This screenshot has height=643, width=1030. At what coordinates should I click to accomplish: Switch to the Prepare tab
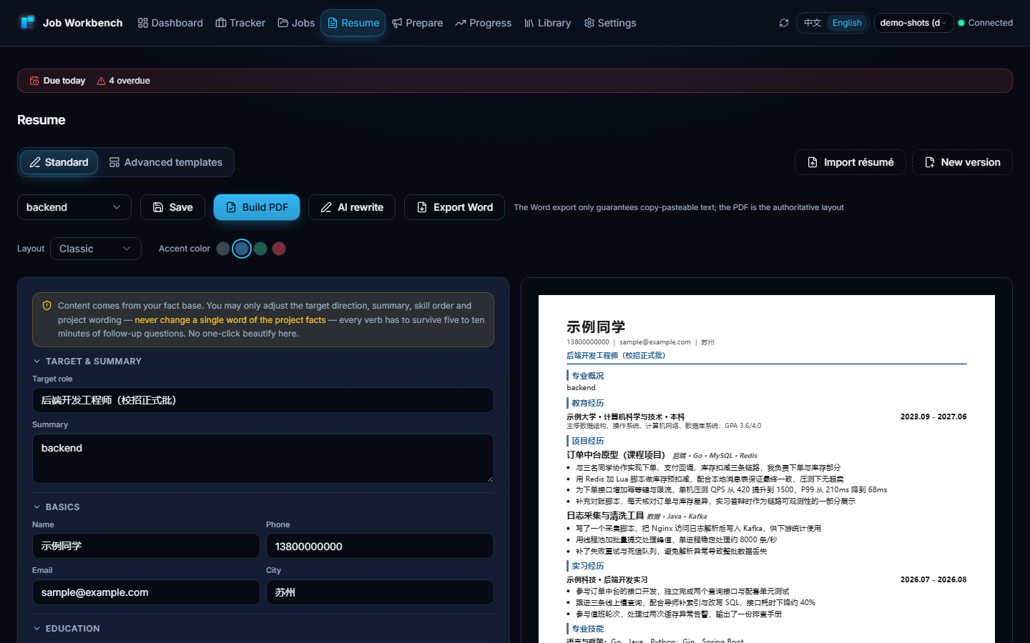(x=418, y=23)
